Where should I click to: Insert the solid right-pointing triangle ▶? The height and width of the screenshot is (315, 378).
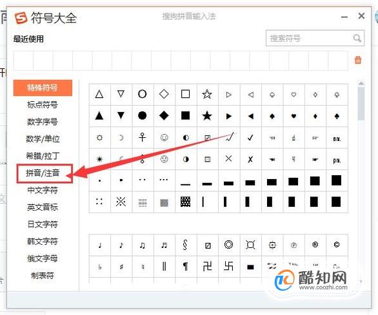coord(228,117)
